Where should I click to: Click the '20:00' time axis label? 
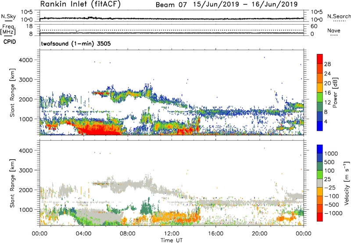click(x=260, y=234)
